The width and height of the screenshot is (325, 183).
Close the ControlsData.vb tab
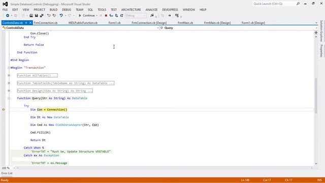coord(30,23)
